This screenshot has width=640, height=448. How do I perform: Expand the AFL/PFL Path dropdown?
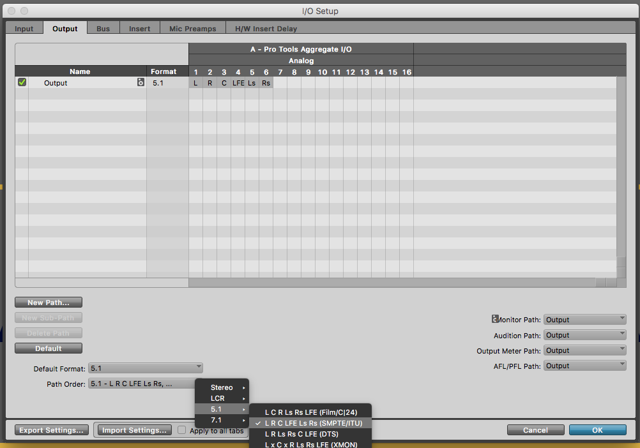pos(584,366)
